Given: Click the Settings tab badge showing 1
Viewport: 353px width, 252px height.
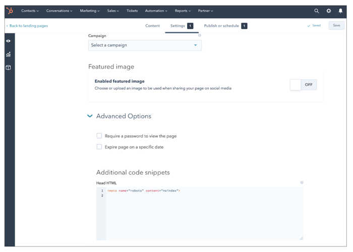Looking at the screenshot, I should click(190, 26).
